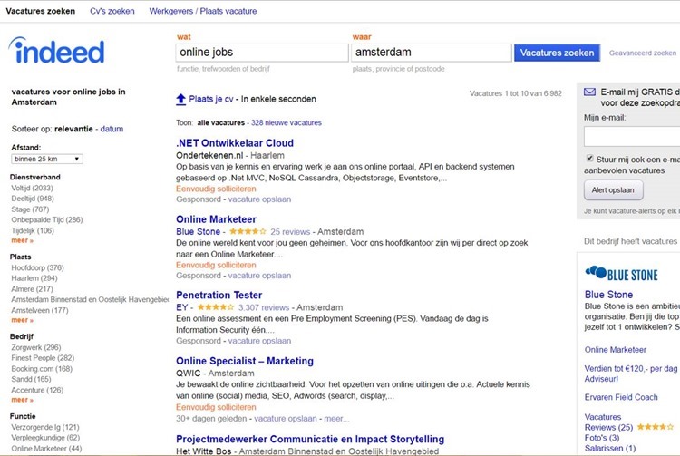Open 'Projectmedewerker Communicatie en Impact Storytelling' listing
Image resolution: width=680 pixels, height=456 pixels.
pos(310,439)
